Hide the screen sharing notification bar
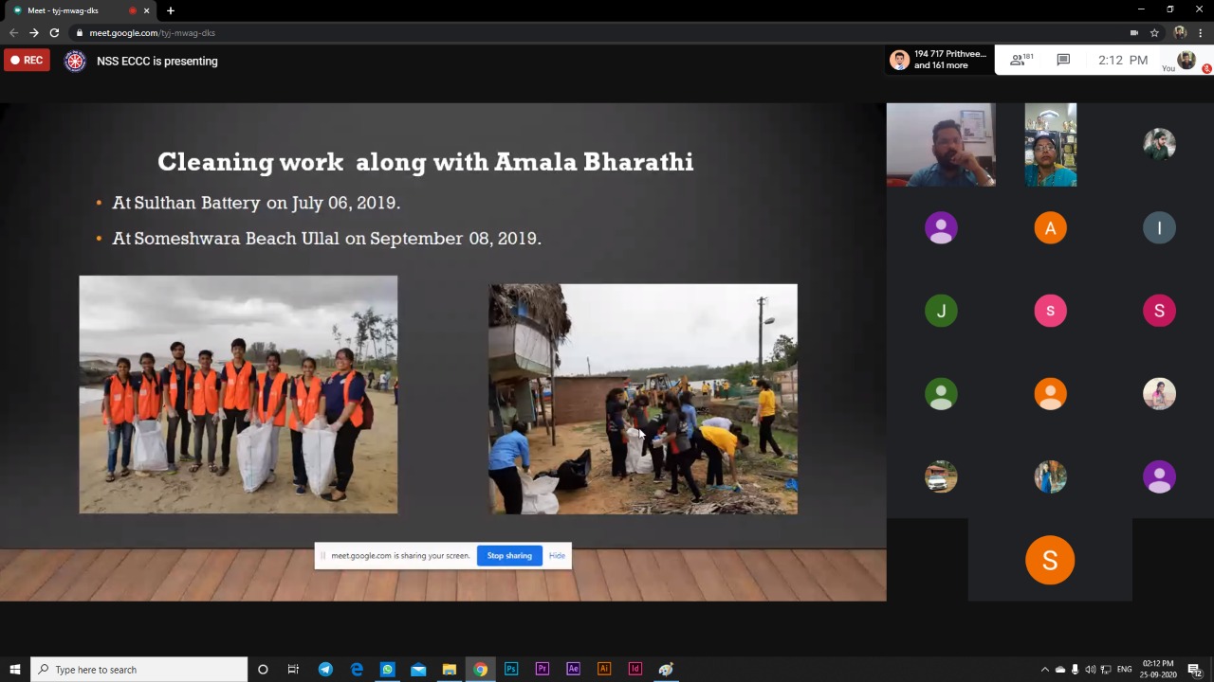 tap(557, 556)
